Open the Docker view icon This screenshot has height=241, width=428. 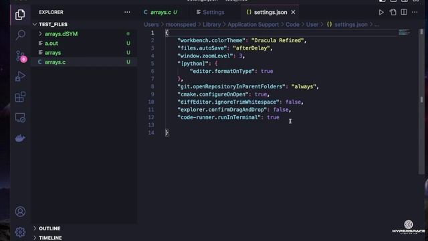tap(20, 139)
